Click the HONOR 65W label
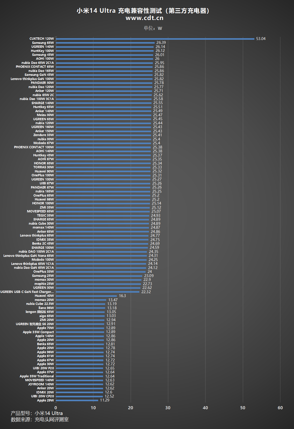294x429 pixels. (x=44, y=163)
